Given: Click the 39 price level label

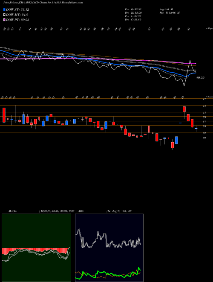Looking at the screenshot, I should pos(204,117).
